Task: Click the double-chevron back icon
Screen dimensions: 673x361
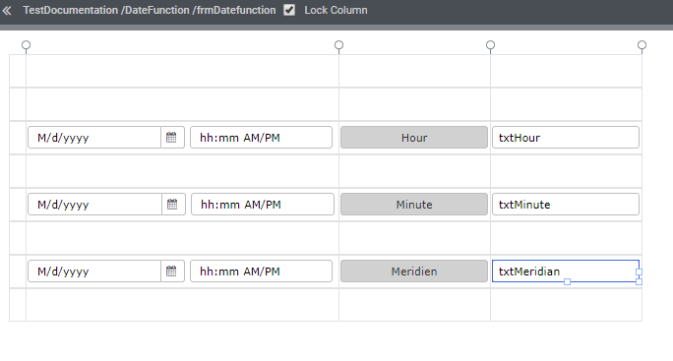Action: (x=7, y=10)
